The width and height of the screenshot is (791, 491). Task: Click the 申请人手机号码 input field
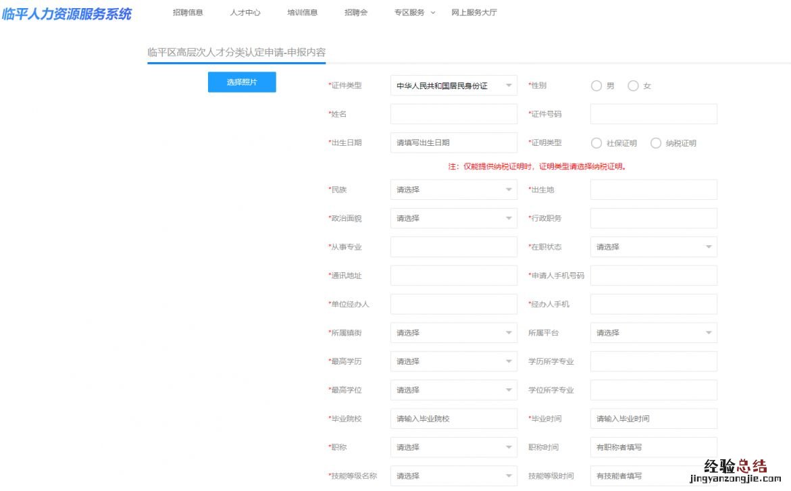click(x=653, y=276)
